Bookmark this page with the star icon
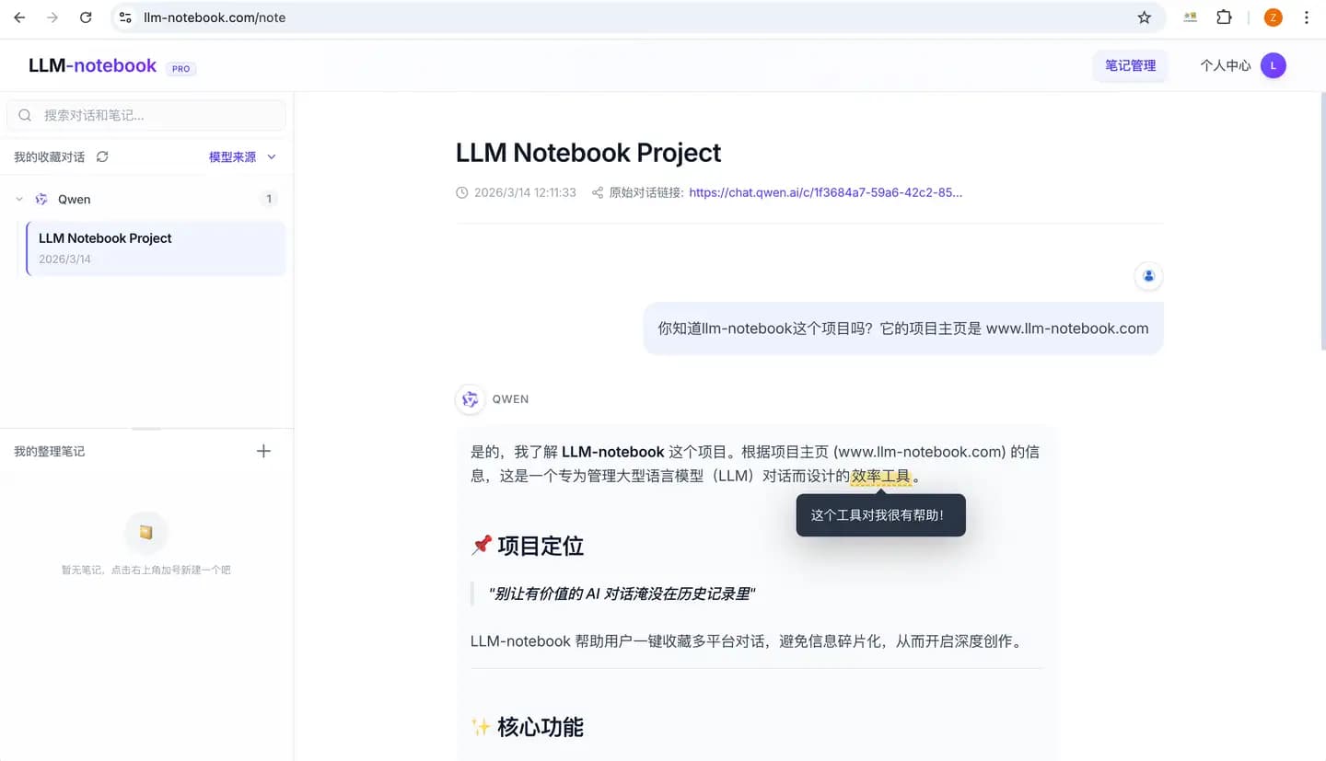The width and height of the screenshot is (1326, 761). point(1145,17)
